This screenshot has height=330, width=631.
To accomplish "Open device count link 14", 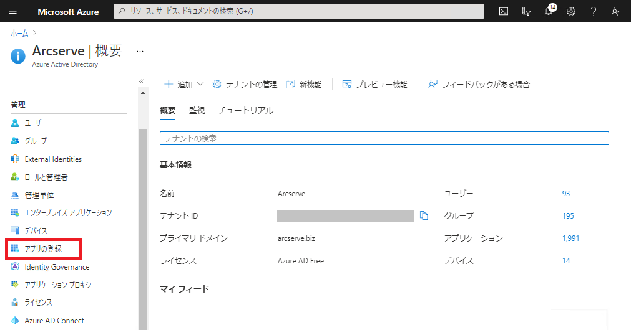I will pyautogui.click(x=566, y=261).
